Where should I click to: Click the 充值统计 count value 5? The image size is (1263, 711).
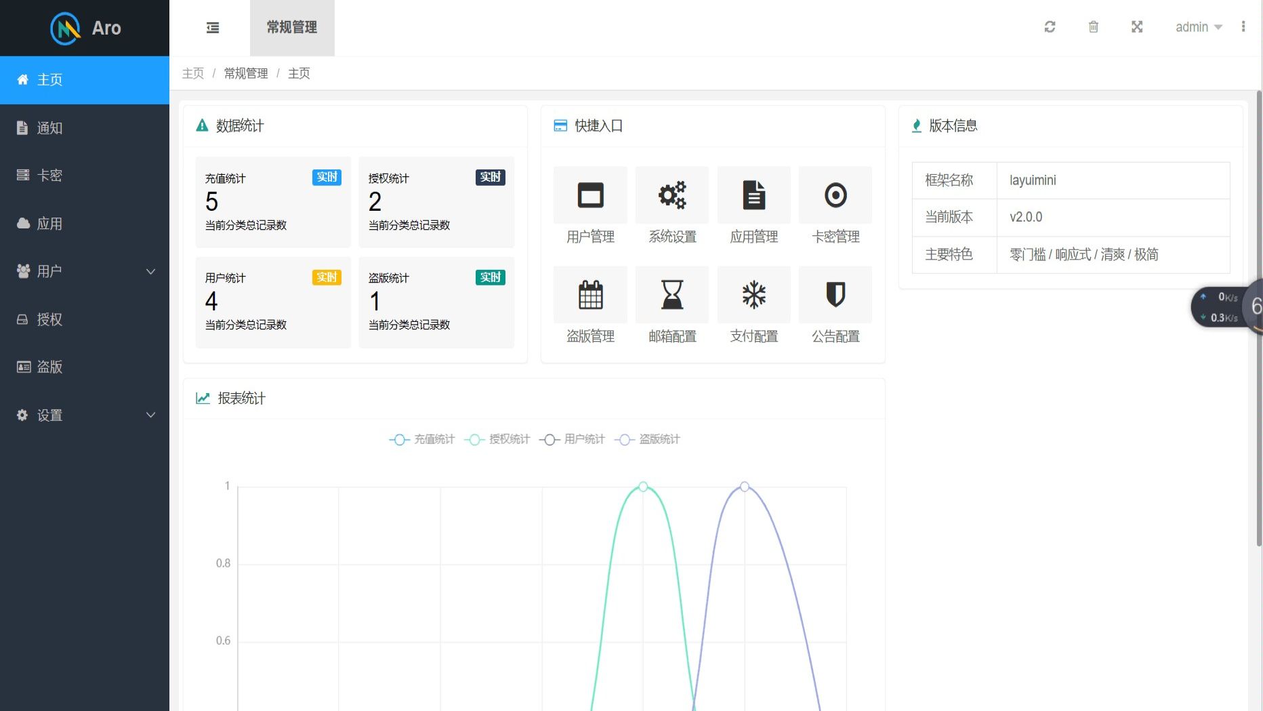pos(211,201)
